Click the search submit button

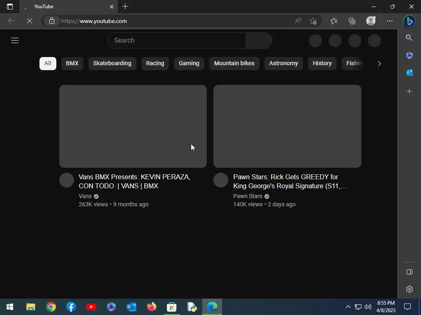tap(259, 41)
